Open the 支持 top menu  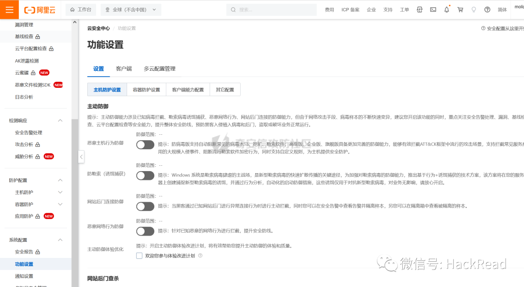pyautogui.click(x=388, y=10)
